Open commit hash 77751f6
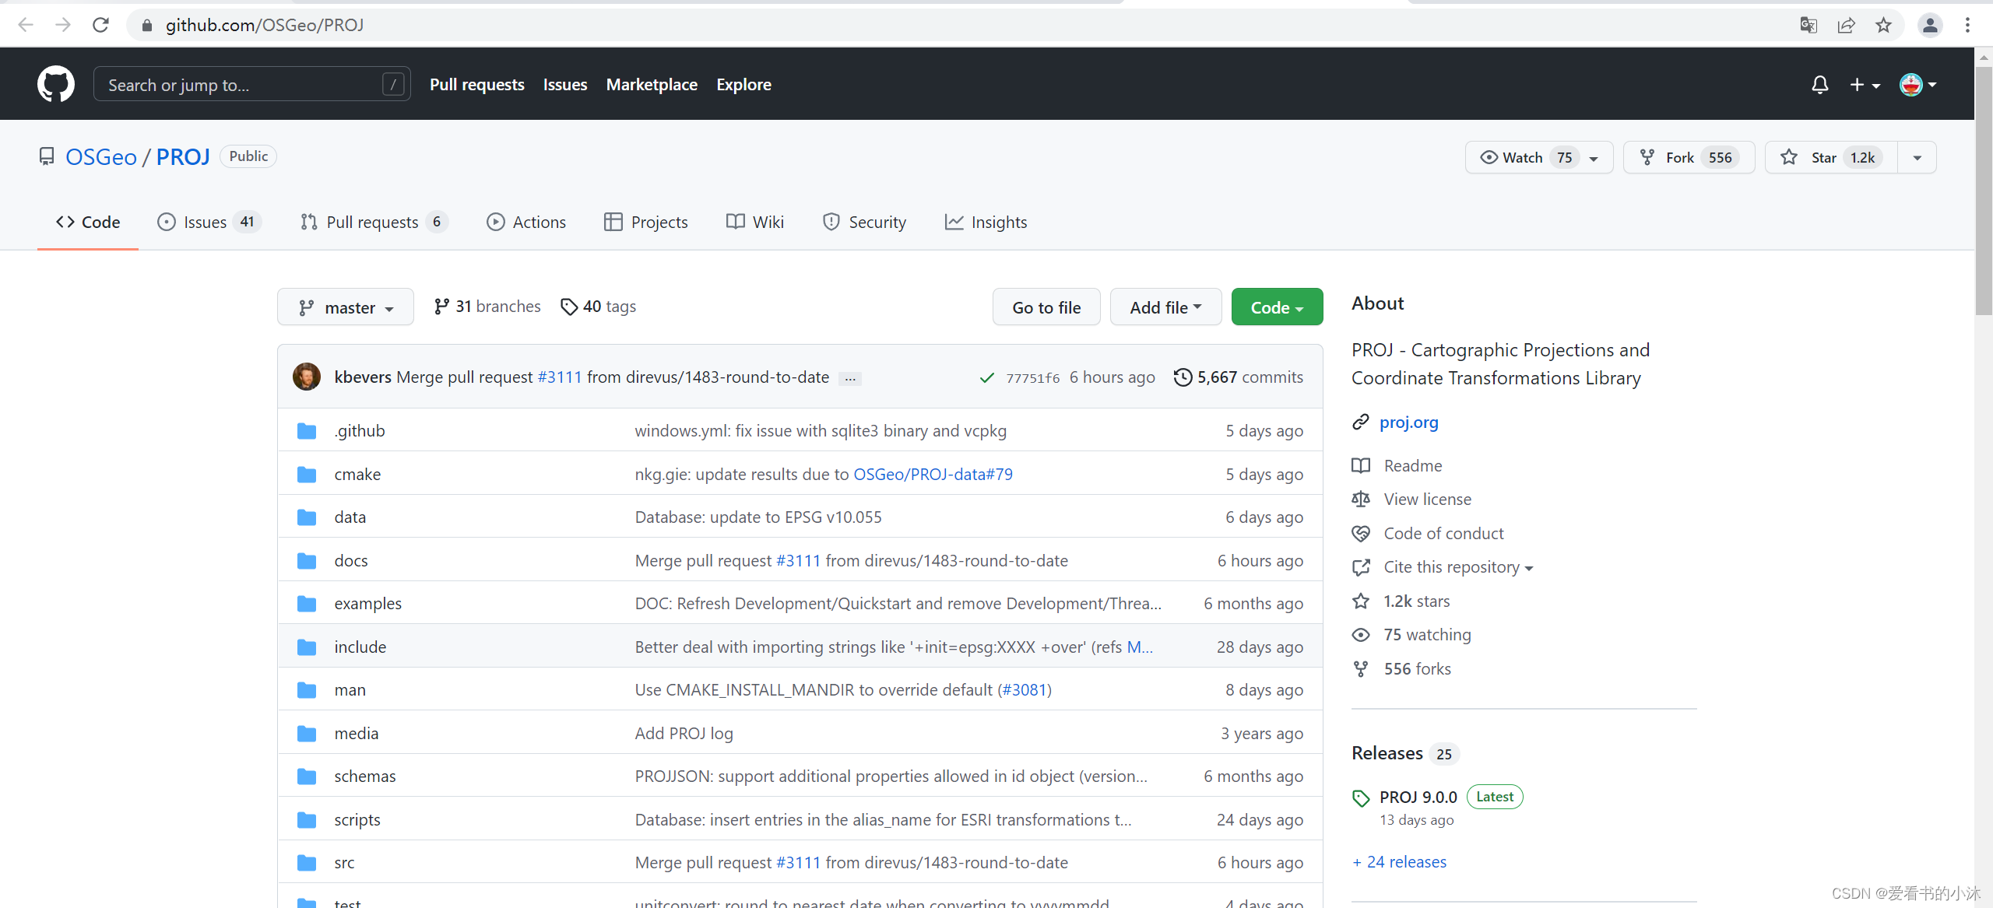Viewport: 1993px width, 908px height. (1032, 378)
